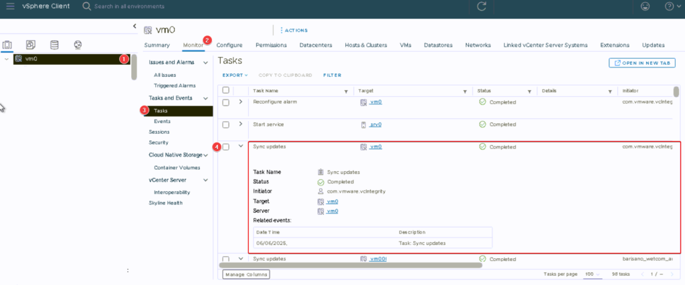Check the Start service task checkbox
The image size is (685, 285).
click(225, 124)
